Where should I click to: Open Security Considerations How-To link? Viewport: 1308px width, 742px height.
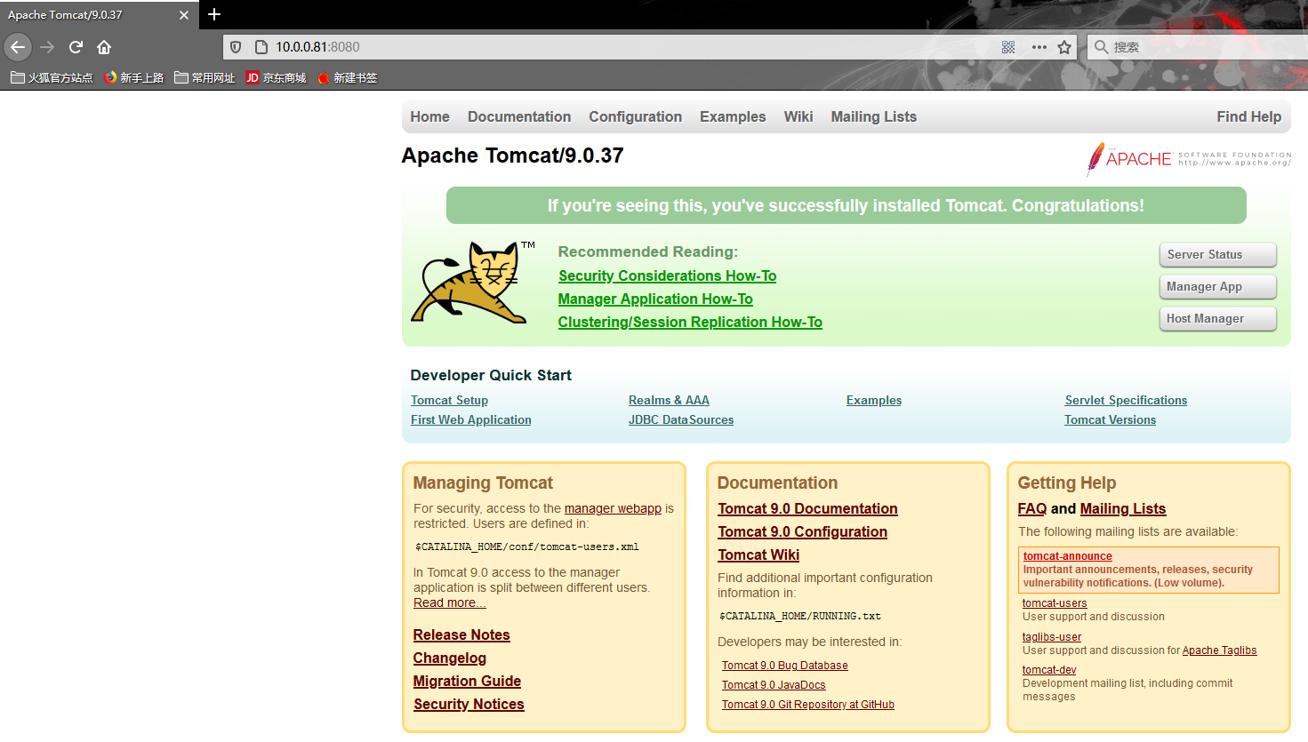point(667,275)
